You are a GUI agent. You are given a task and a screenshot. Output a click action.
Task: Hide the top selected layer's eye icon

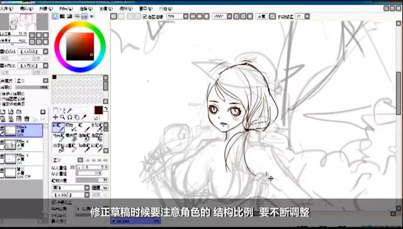coord(2,127)
